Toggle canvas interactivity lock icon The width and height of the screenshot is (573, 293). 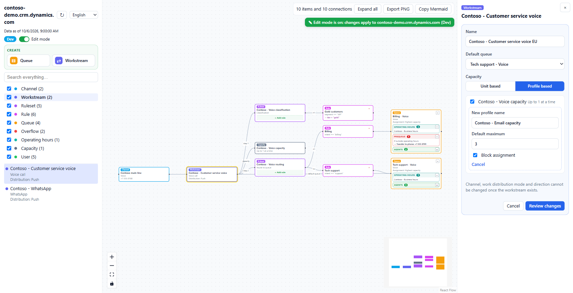pyautogui.click(x=112, y=283)
